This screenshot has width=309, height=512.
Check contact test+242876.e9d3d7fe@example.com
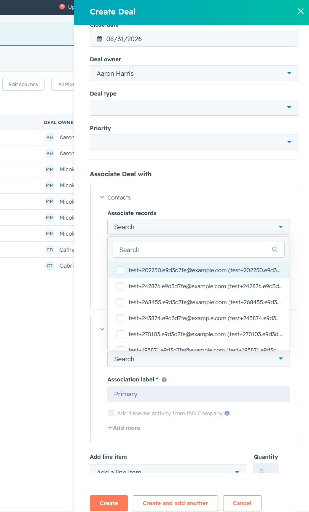point(120,286)
